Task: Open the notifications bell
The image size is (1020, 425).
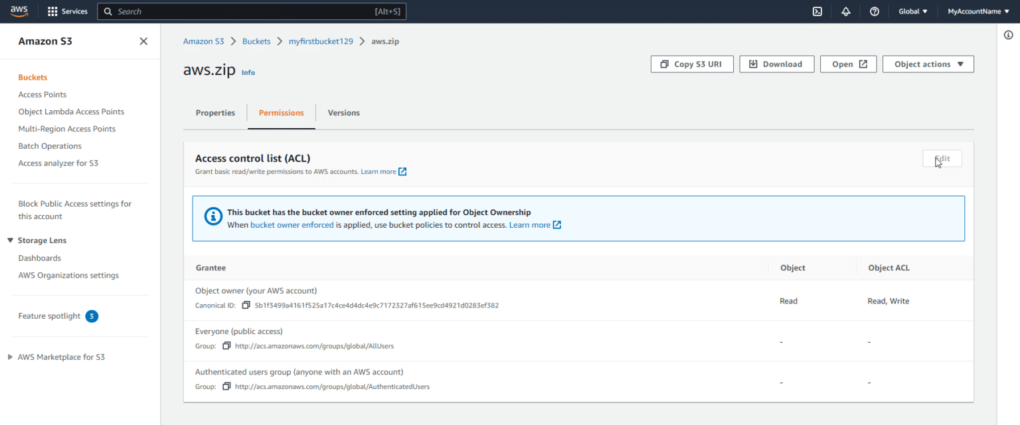Action: point(846,11)
